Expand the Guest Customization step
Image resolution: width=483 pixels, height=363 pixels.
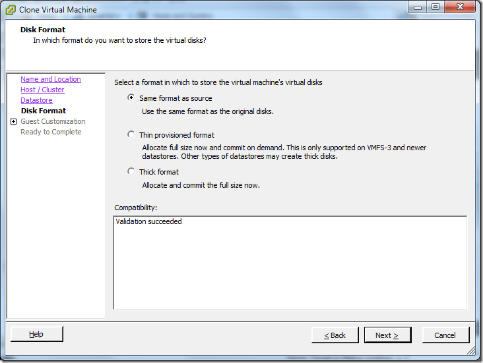[14, 121]
